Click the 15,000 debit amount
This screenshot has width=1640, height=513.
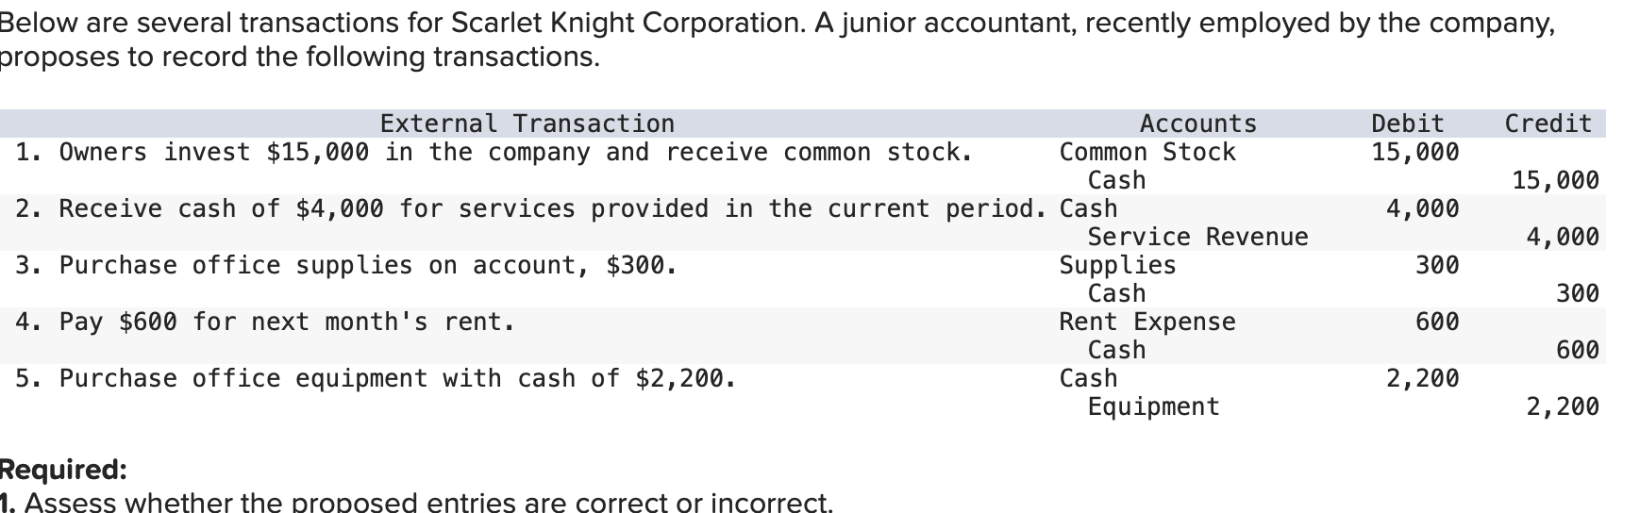[x=1414, y=152]
